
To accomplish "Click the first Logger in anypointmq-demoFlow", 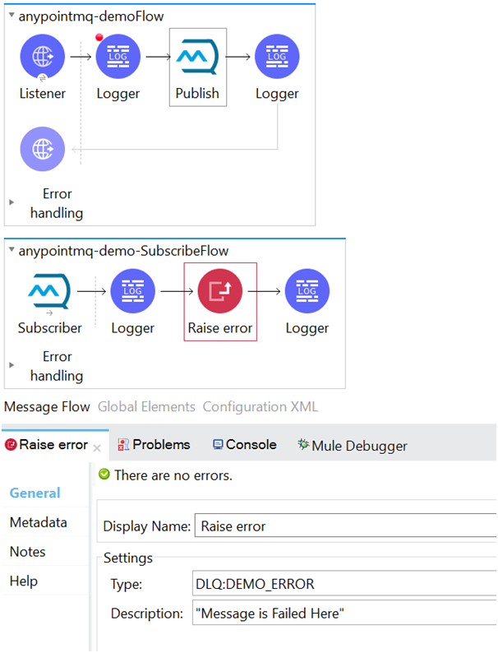I will [118, 57].
